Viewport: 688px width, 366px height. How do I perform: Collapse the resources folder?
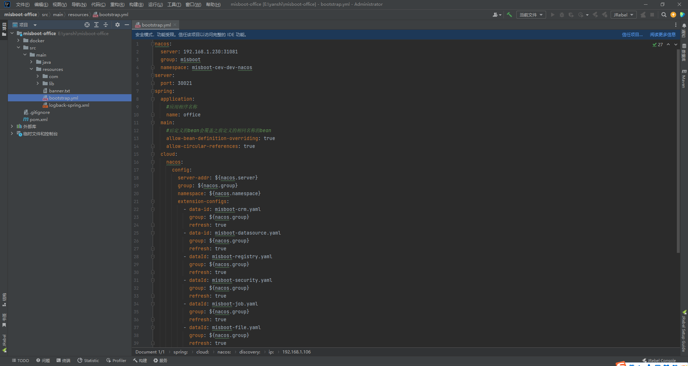point(31,69)
